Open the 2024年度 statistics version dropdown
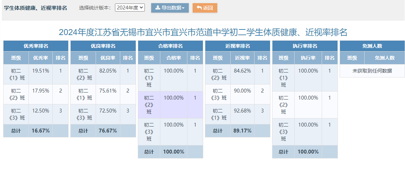Screen dimensions: 405x170 (130, 8)
